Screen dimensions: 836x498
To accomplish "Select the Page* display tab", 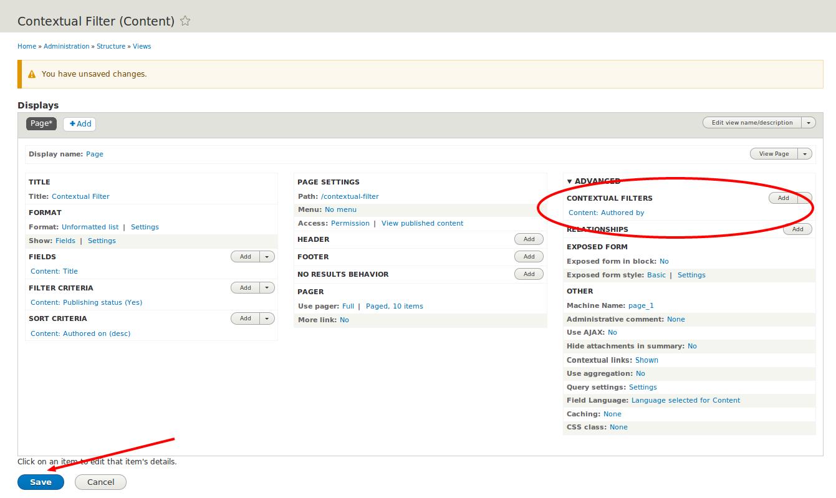I will pos(41,123).
